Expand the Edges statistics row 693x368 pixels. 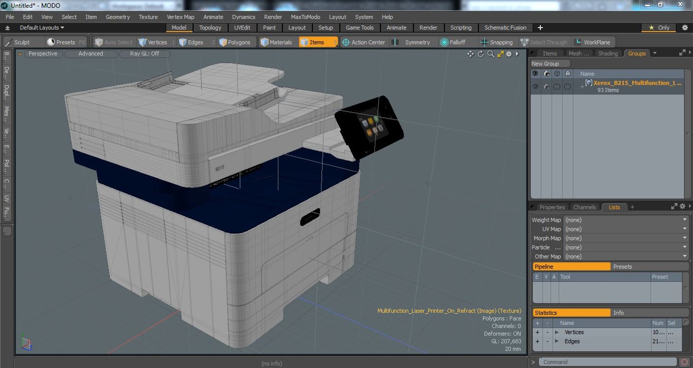click(x=557, y=341)
